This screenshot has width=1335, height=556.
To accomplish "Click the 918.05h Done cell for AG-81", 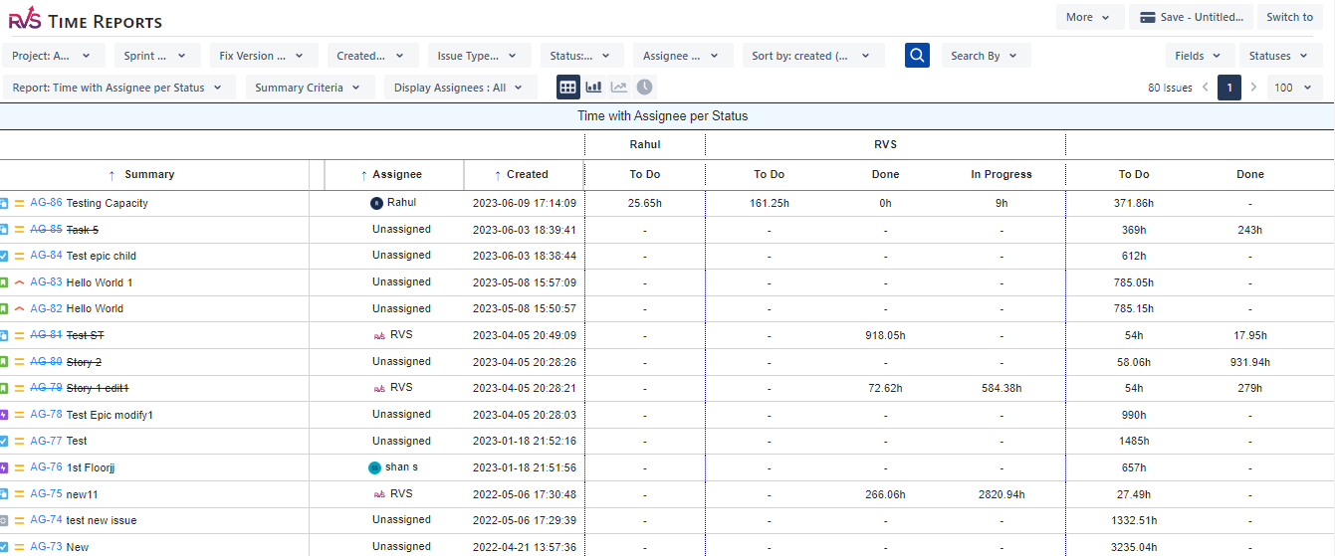I will [885, 335].
